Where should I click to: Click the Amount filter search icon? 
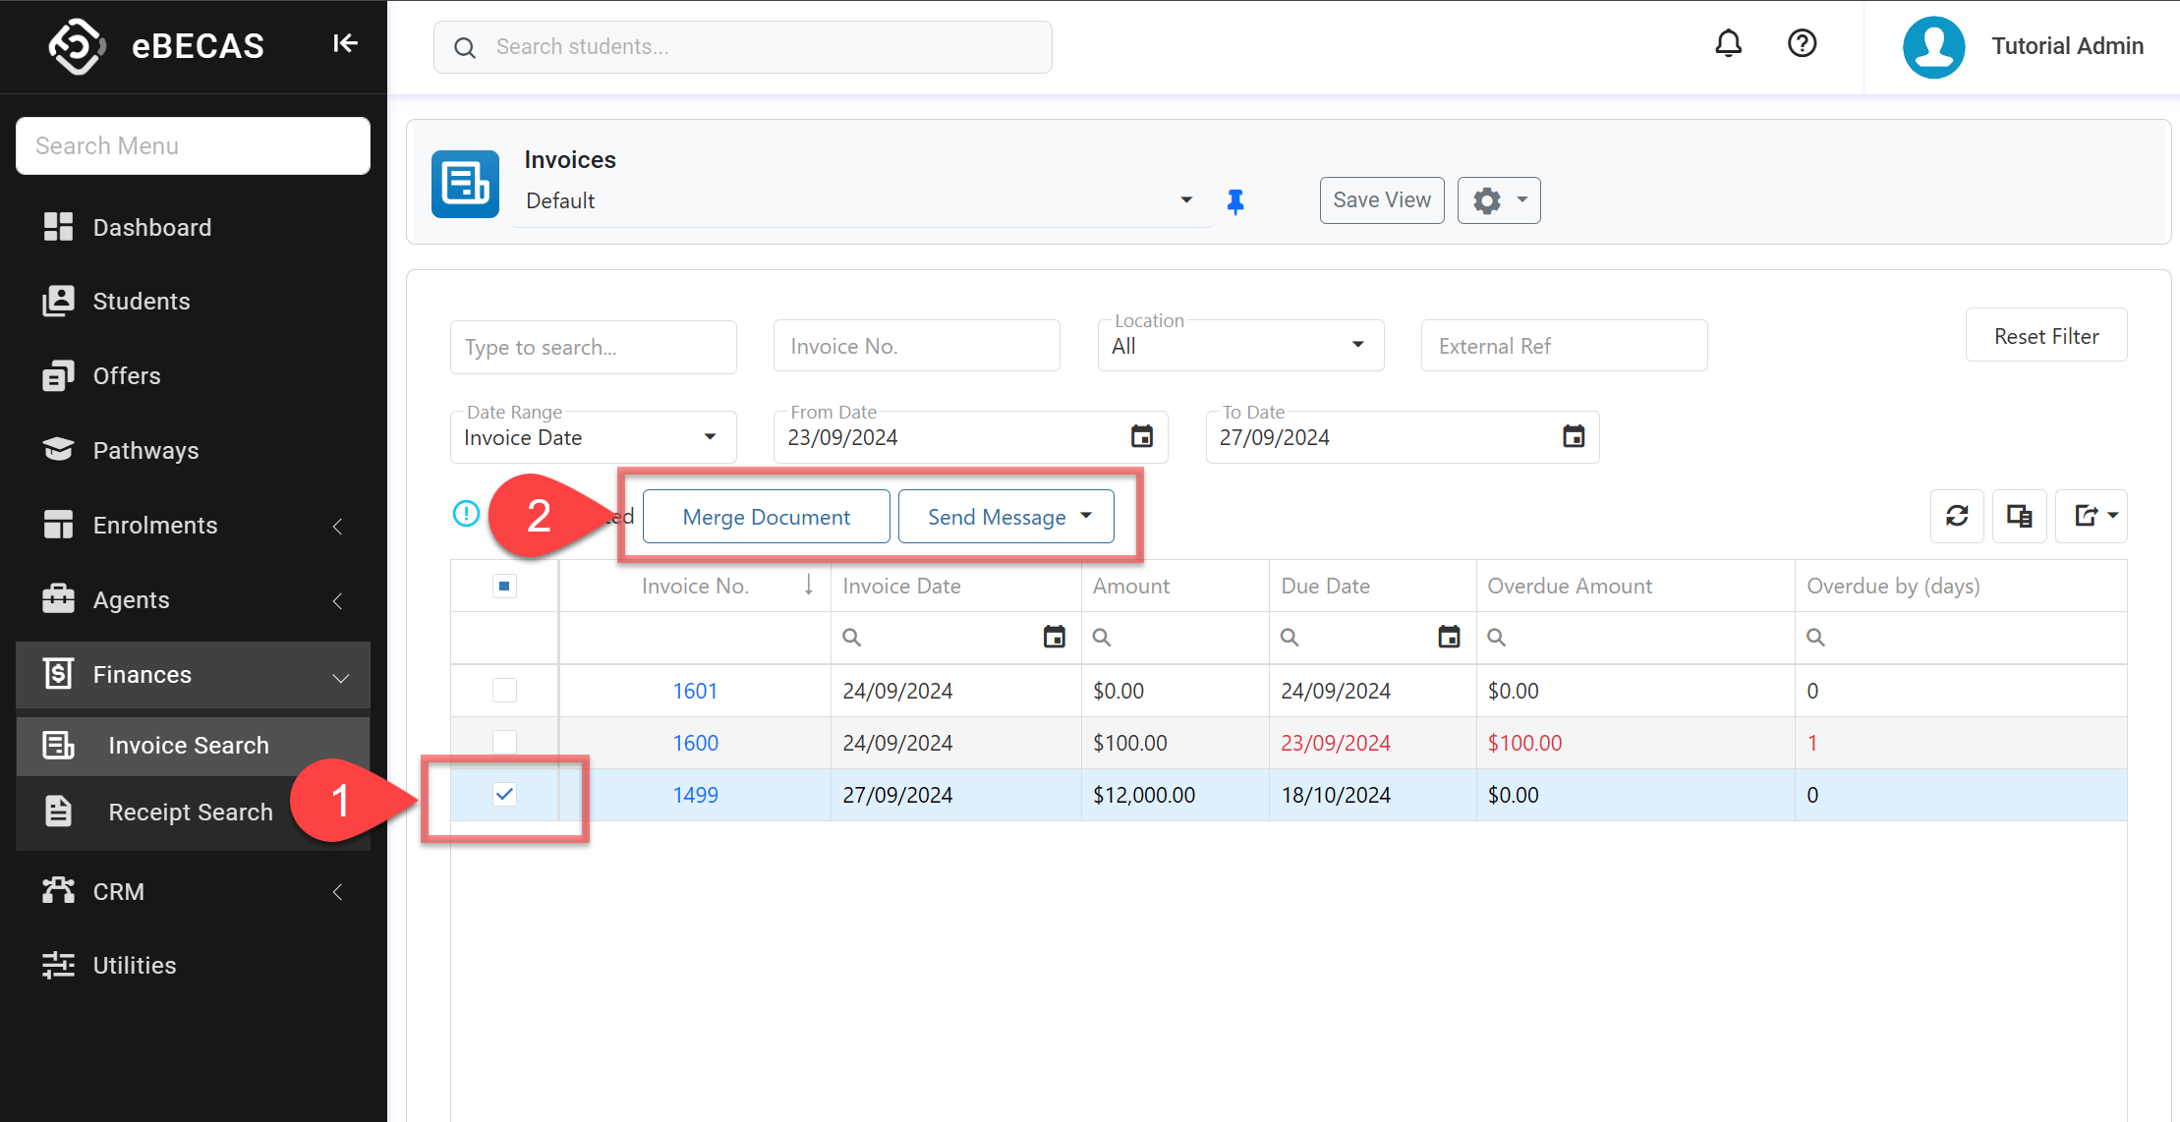pyautogui.click(x=1102, y=638)
